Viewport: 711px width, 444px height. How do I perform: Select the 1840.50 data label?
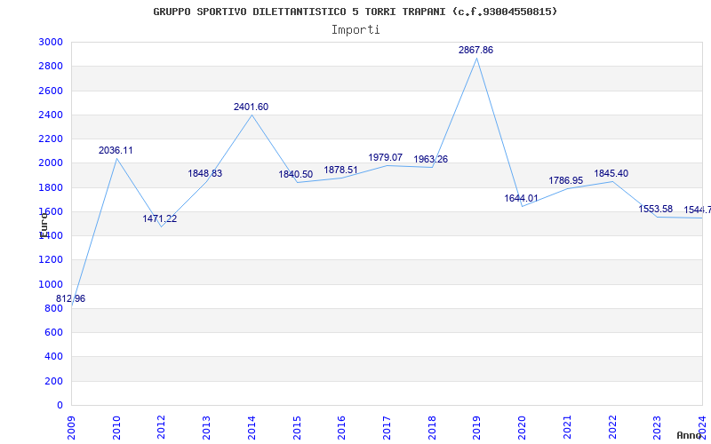click(296, 174)
